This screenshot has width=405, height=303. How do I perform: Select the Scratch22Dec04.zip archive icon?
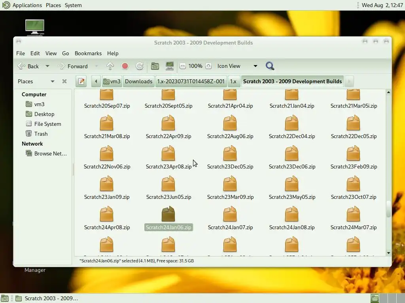point(291,123)
